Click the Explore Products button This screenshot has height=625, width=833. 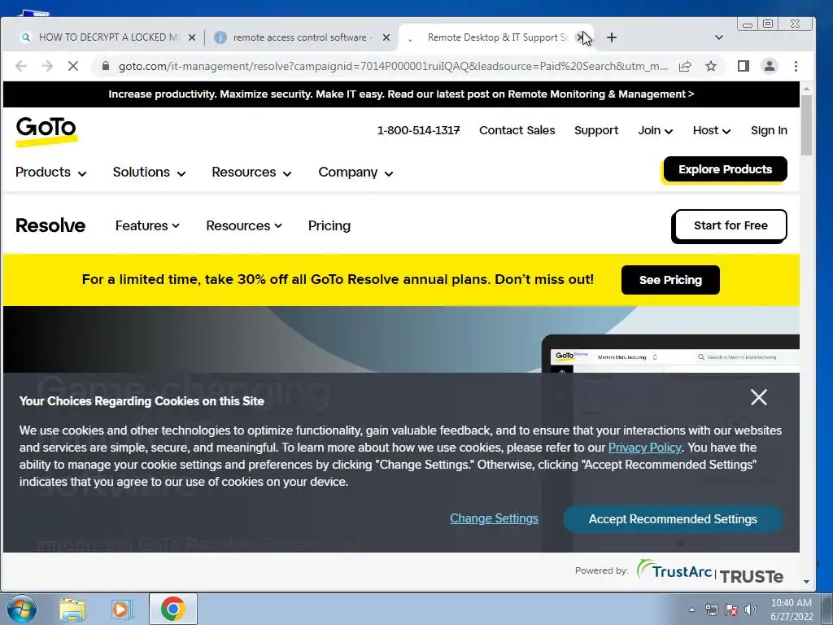tap(725, 169)
